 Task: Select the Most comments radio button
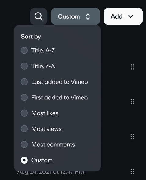pyautogui.click(x=24, y=144)
